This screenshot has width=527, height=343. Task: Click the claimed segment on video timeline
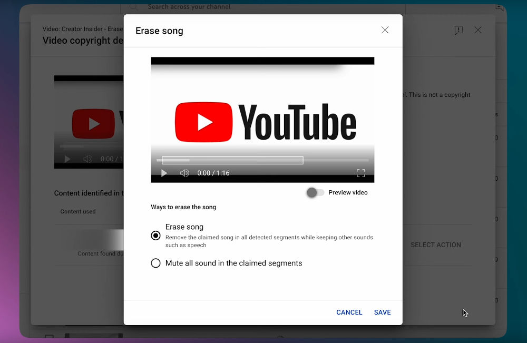(232, 160)
